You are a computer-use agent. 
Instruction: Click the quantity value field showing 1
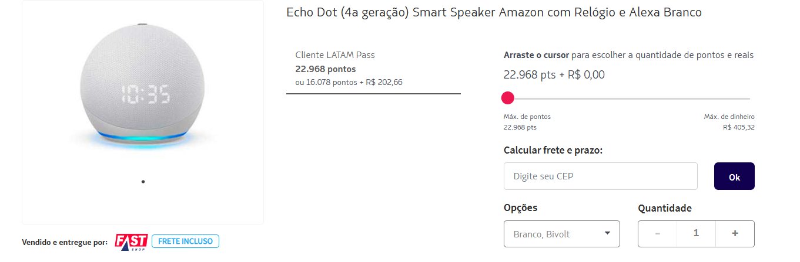696,233
